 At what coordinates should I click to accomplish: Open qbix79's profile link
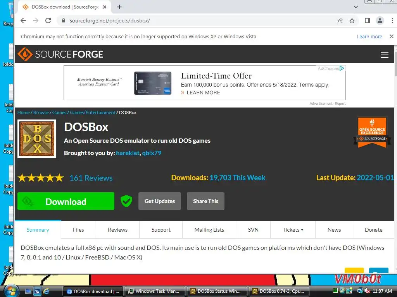click(x=152, y=153)
